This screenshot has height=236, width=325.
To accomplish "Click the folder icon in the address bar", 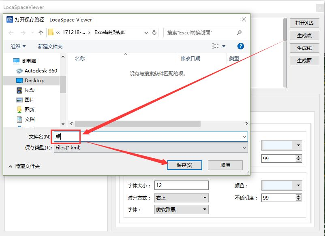I will (51, 32).
